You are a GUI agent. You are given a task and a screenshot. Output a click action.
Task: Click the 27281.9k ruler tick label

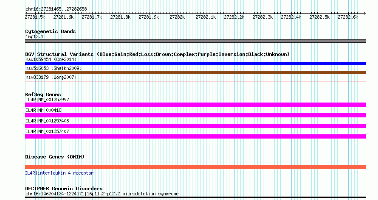click(x=149, y=17)
